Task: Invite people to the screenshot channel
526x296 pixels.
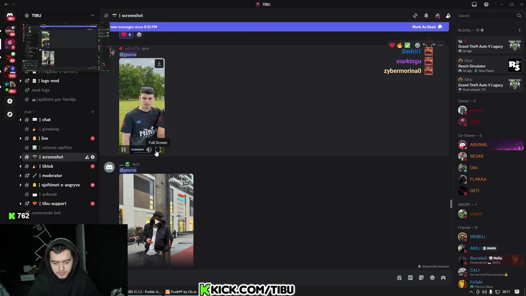Action: (87, 157)
